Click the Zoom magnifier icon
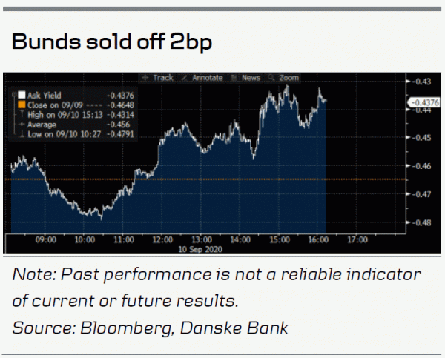The width and height of the screenshot is (445, 358). click(x=272, y=77)
